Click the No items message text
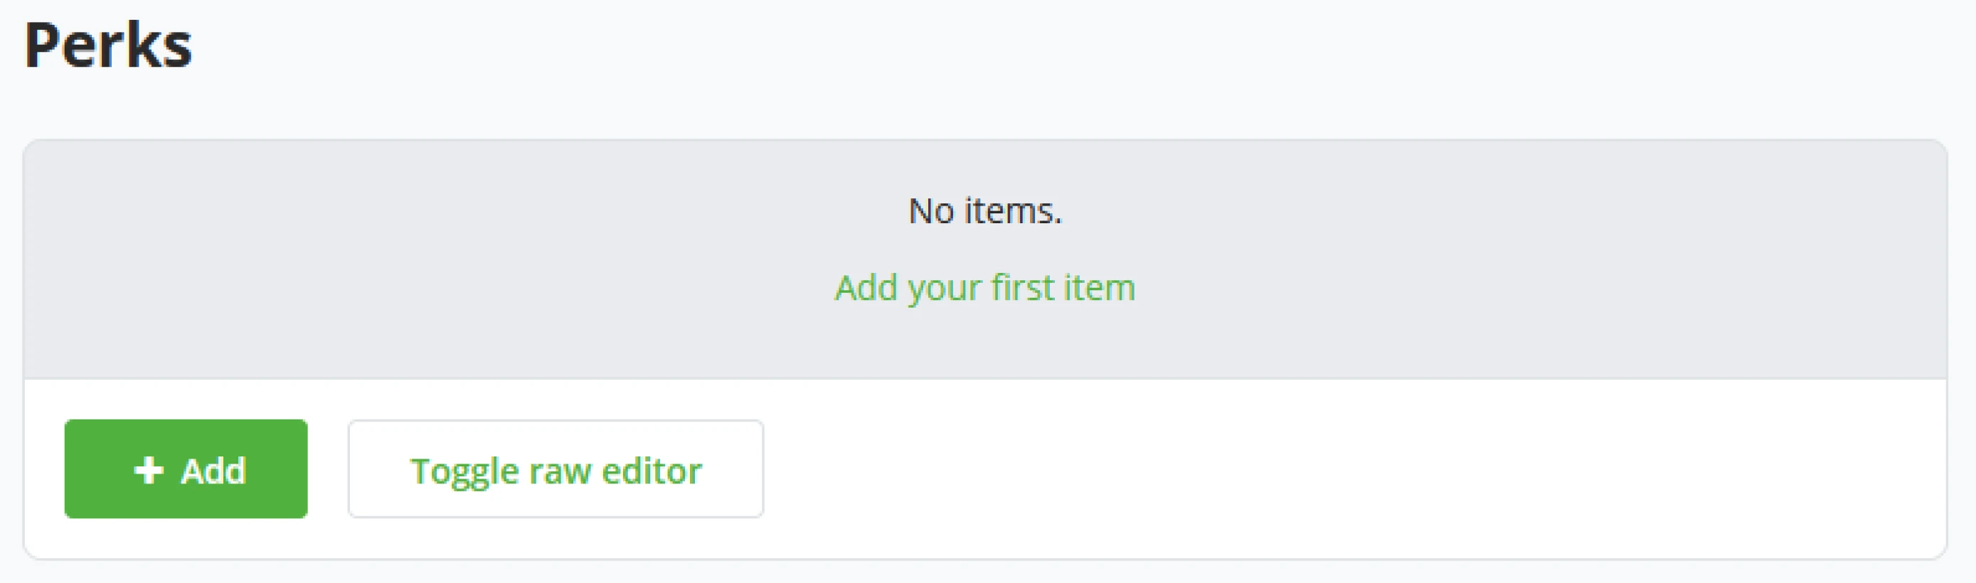This screenshot has height=583, width=1976. 984,211
